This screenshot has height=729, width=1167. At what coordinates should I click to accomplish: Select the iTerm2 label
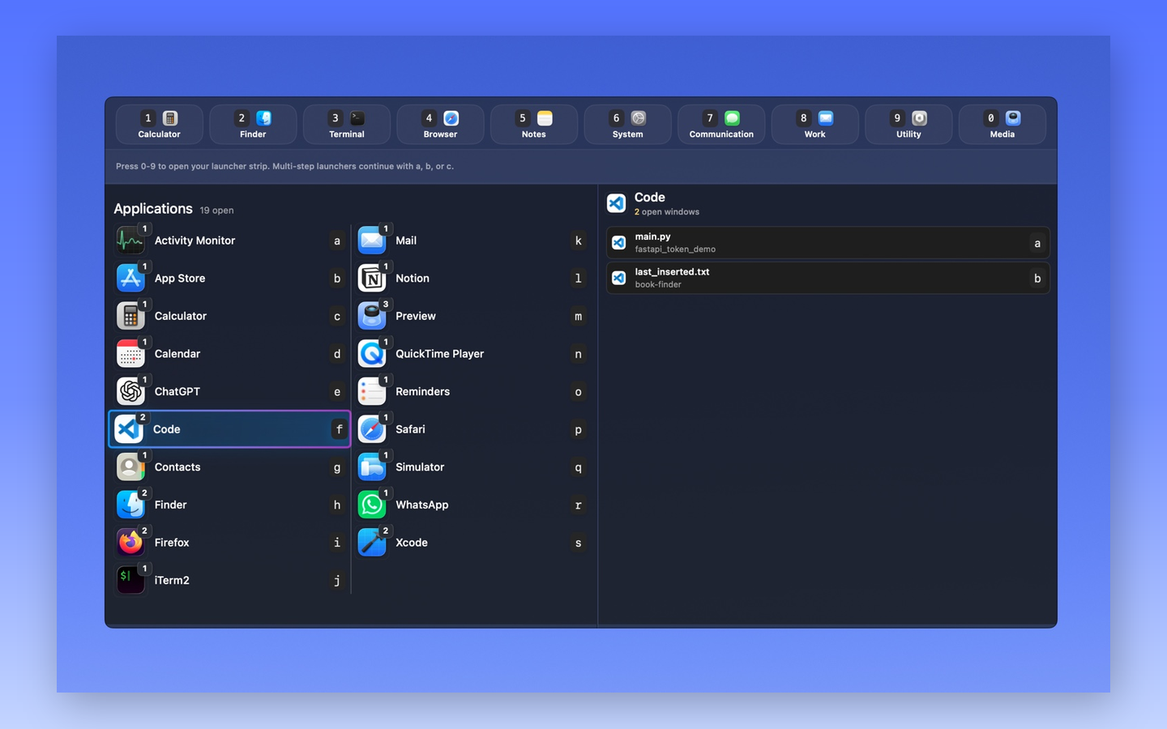172,580
